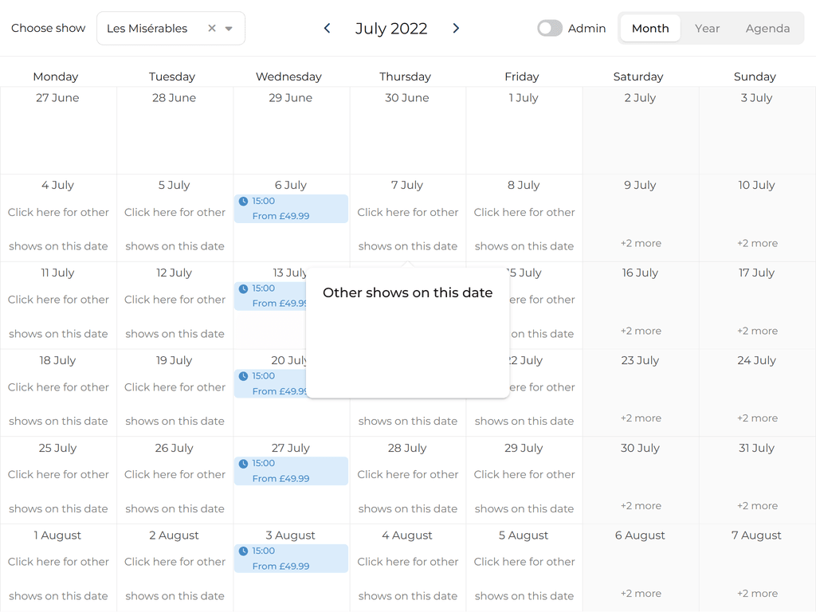Viewport: 816px width, 612px height.
Task: Click 'Click here for other shows' on 4 July
Action: (57, 229)
